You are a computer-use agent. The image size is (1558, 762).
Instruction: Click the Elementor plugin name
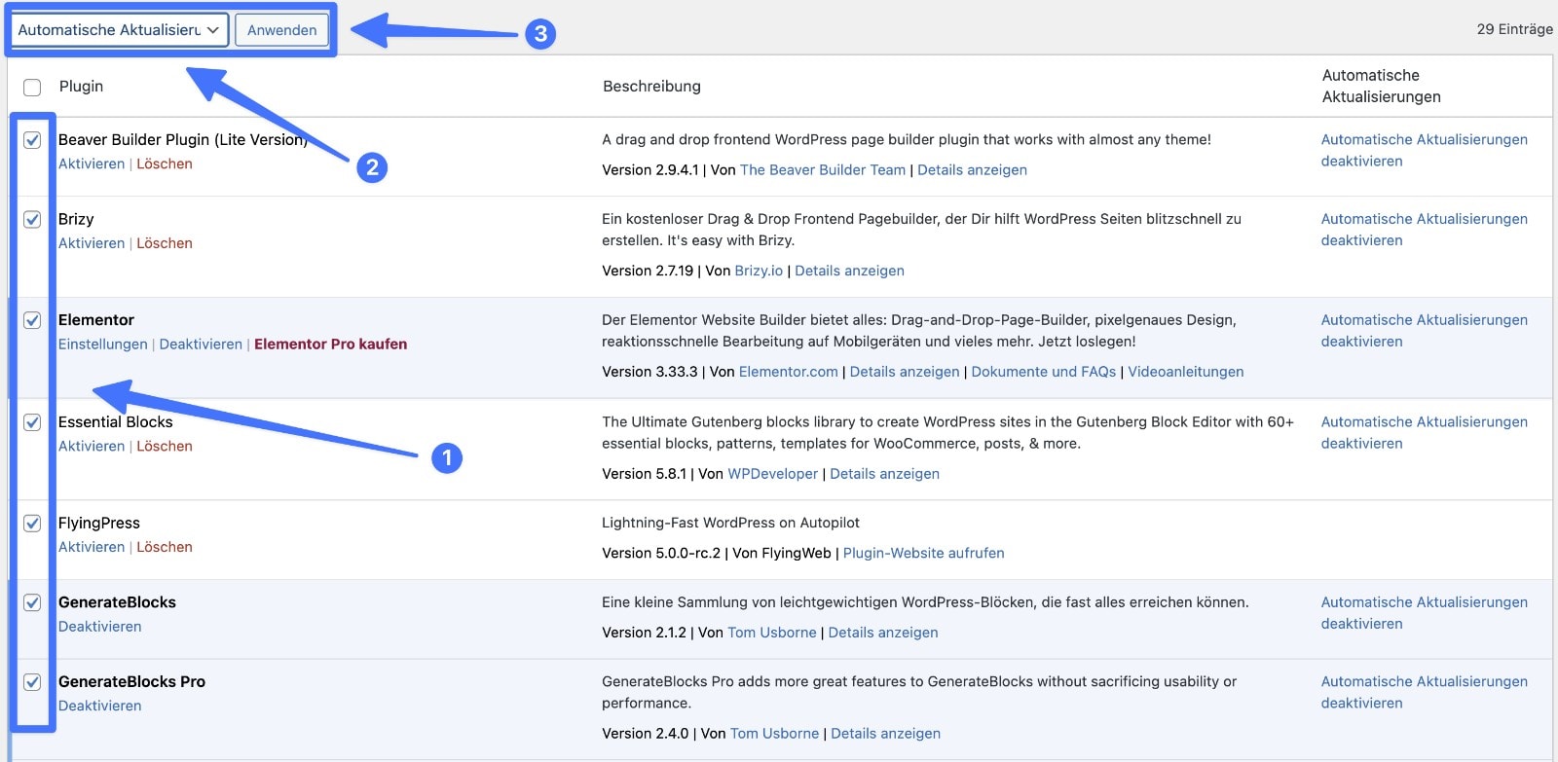[x=96, y=320]
